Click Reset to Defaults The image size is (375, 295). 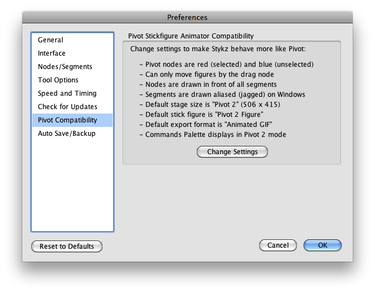pos(67,246)
